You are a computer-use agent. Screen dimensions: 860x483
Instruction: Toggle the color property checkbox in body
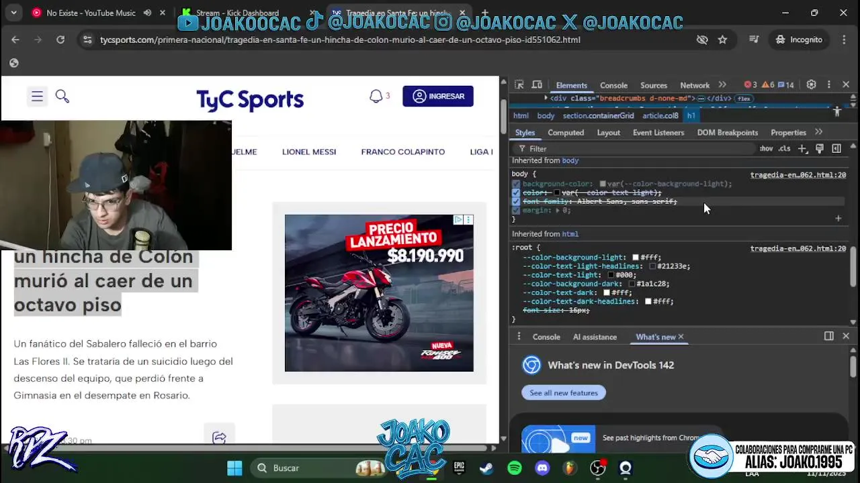point(516,193)
